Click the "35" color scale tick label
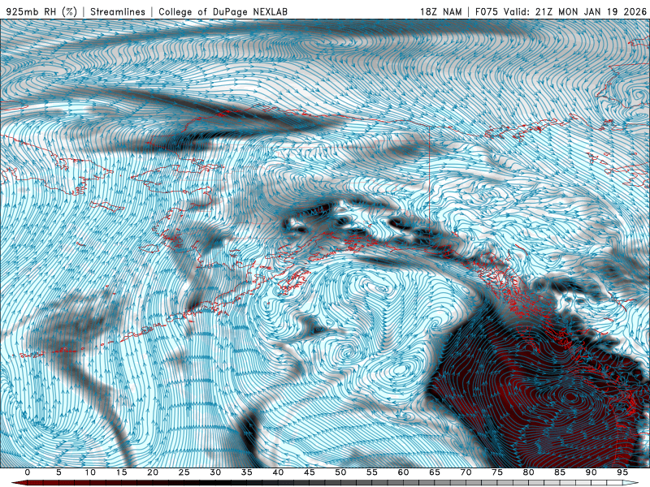The image size is (650, 487). point(247,472)
